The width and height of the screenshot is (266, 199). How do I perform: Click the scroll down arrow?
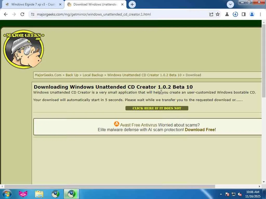[x=264, y=182]
